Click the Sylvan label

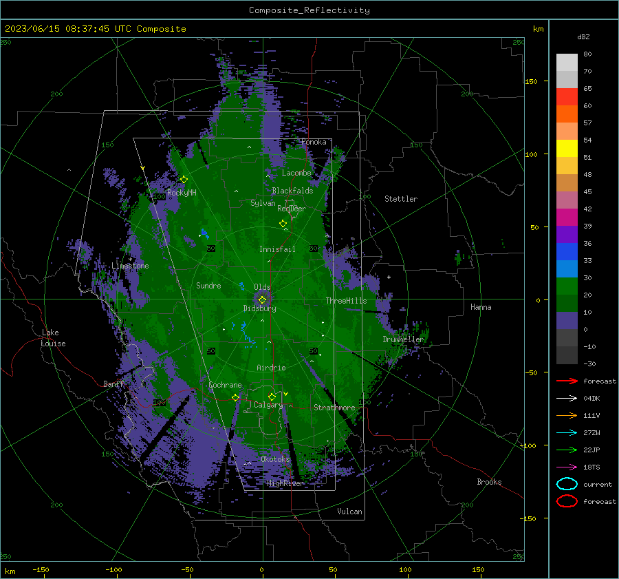click(263, 203)
